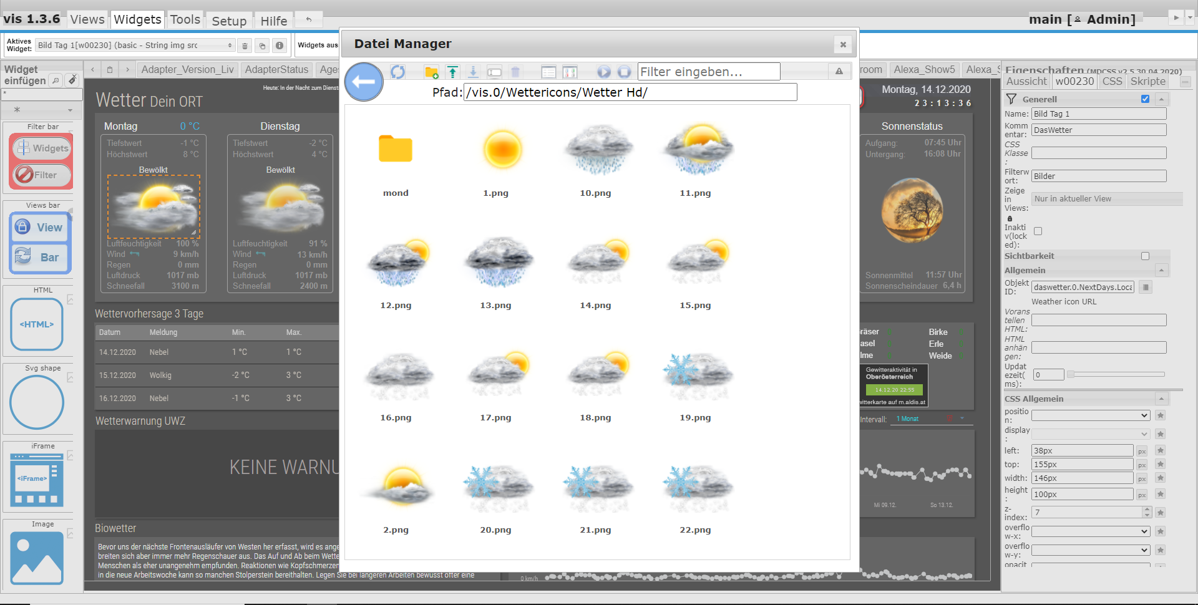Click the Pfad path input field
The image size is (1198, 605).
[x=630, y=92]
